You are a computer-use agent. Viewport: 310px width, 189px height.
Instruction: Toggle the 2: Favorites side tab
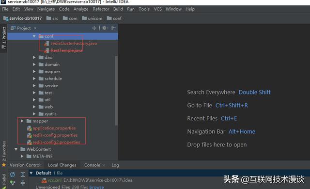point(4,154)
